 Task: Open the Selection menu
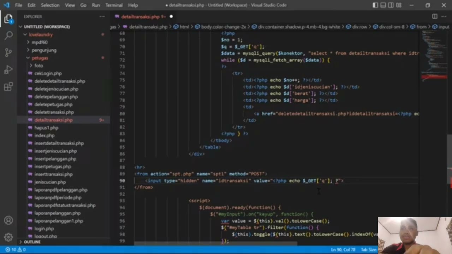(50, 5)
